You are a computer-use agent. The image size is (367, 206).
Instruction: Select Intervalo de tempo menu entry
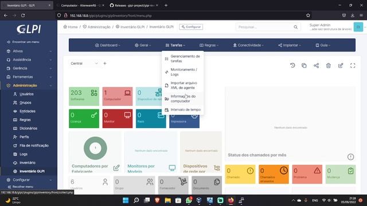(182, 110)
